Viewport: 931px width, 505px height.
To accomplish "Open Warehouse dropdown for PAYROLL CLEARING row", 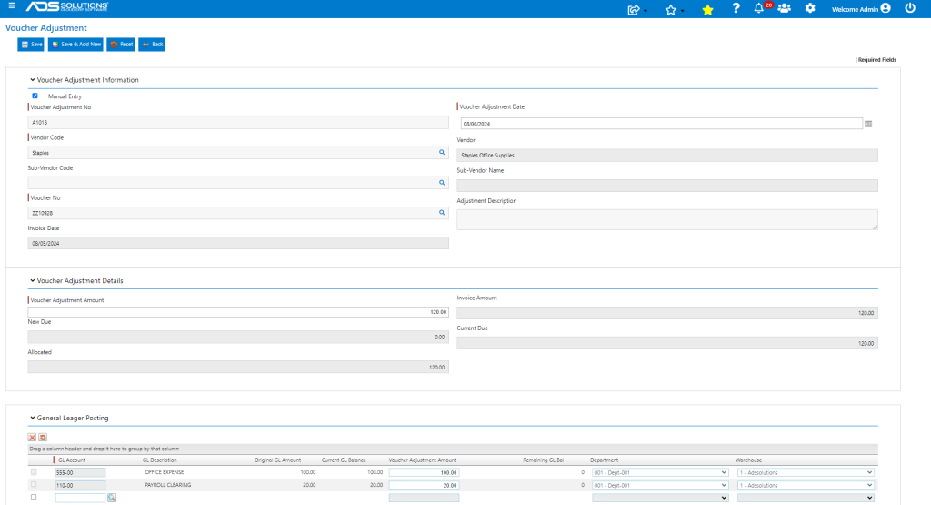I will 806,485.
